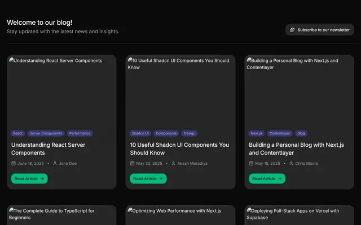Open Read Article for React Server Components
Screen dimensions: 361x225
point(29,179)
